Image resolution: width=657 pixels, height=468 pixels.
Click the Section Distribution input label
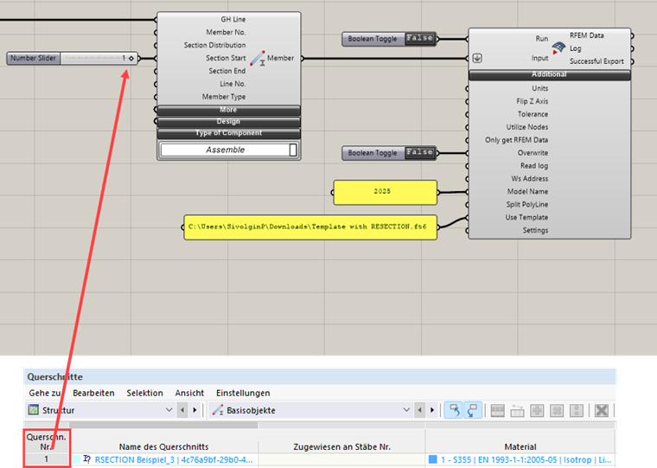coord(214,45)
